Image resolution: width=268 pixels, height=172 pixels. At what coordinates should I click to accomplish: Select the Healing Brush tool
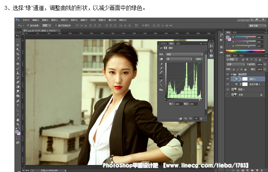(18, 64)
